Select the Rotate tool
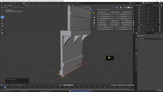Image resolution: width=163 pixels, height=92 pixels. (x=2, y=20)
